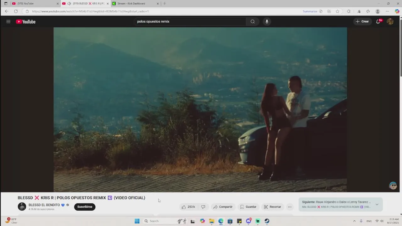Viewport: 402px width, 226px height.
Task: Reload the page with the refresh icon
Action: [16, 11]
